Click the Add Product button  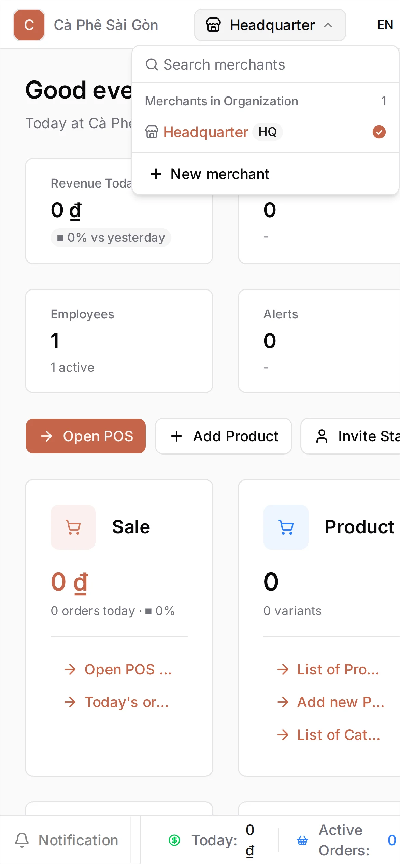(224, 436)
